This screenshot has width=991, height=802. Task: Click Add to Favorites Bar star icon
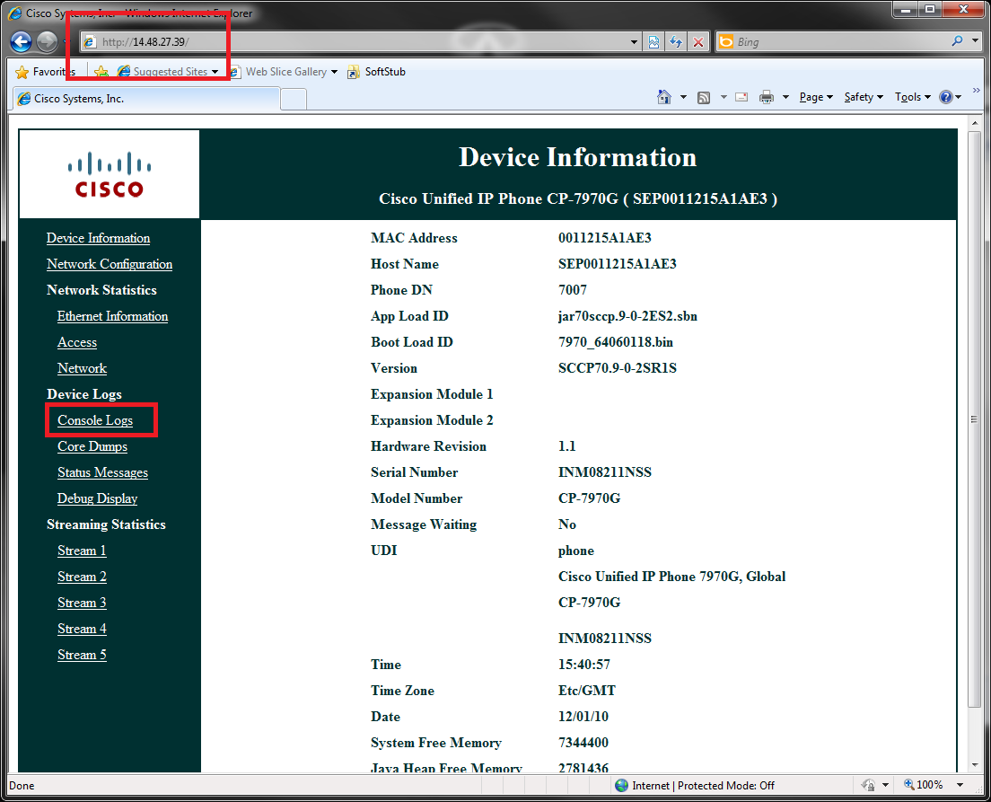101,72
